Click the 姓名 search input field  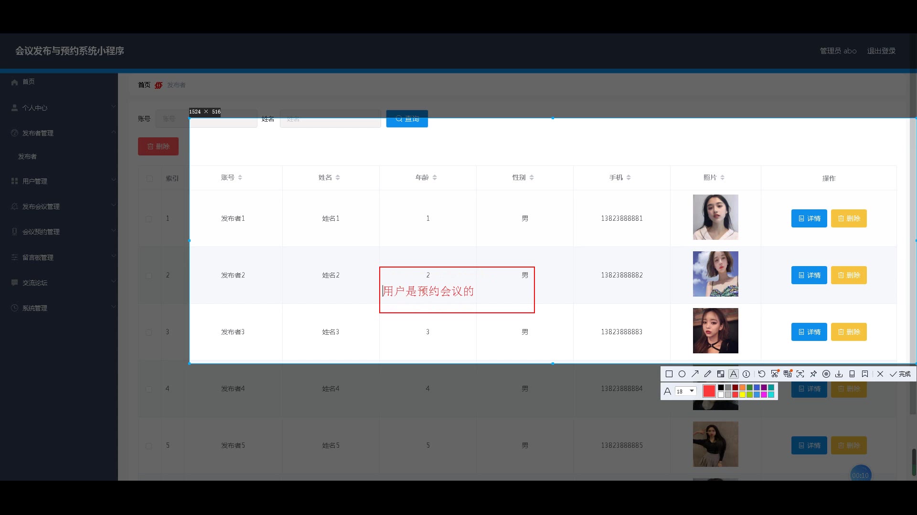[330, 119]
